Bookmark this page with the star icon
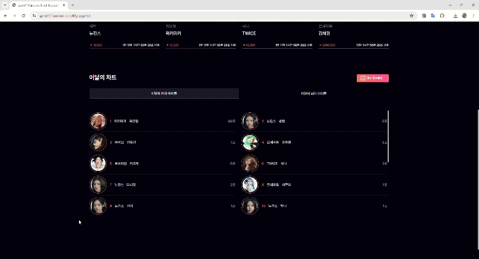Image resolution: width=479 pixels, height=259 pixels. pos(412,15)
